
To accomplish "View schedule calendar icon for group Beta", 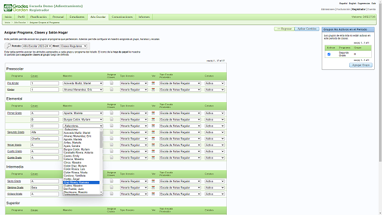I will tap(153, 188).
